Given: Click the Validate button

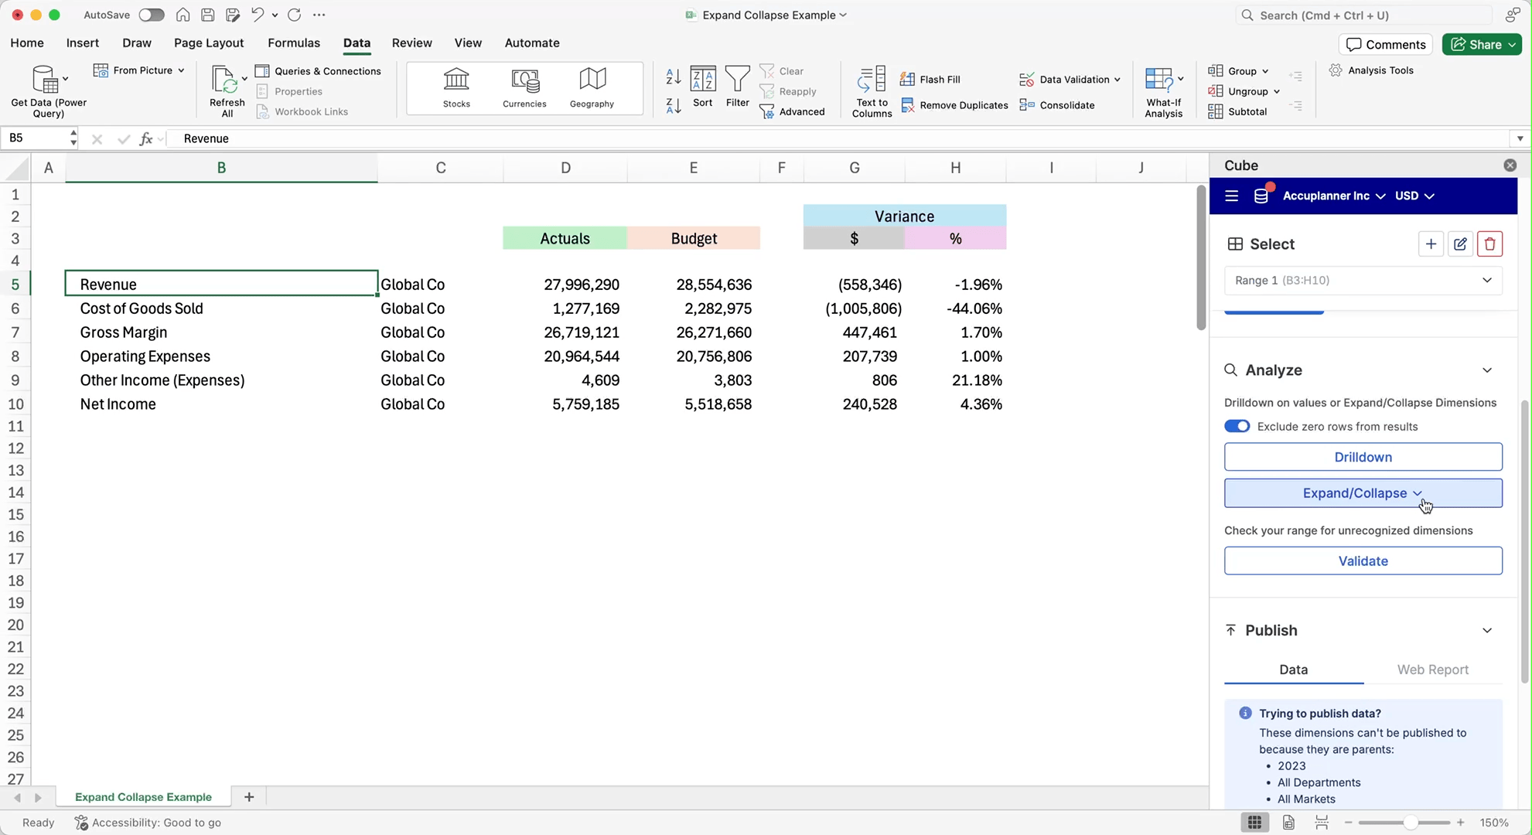Looking at the screenshot, I should pos(1363,561).
